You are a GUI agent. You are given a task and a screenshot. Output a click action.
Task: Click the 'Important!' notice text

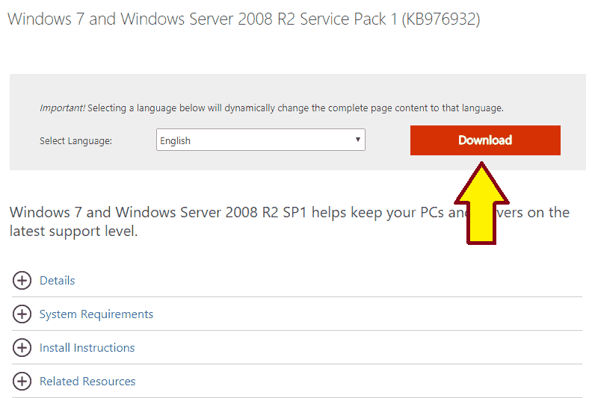tap(271, 108)
